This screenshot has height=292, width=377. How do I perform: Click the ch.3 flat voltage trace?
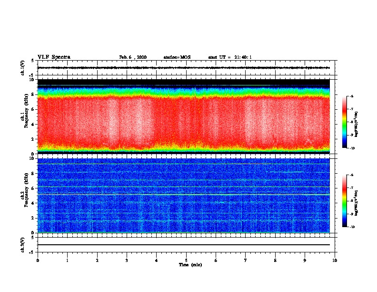click(x=184, y=245)
